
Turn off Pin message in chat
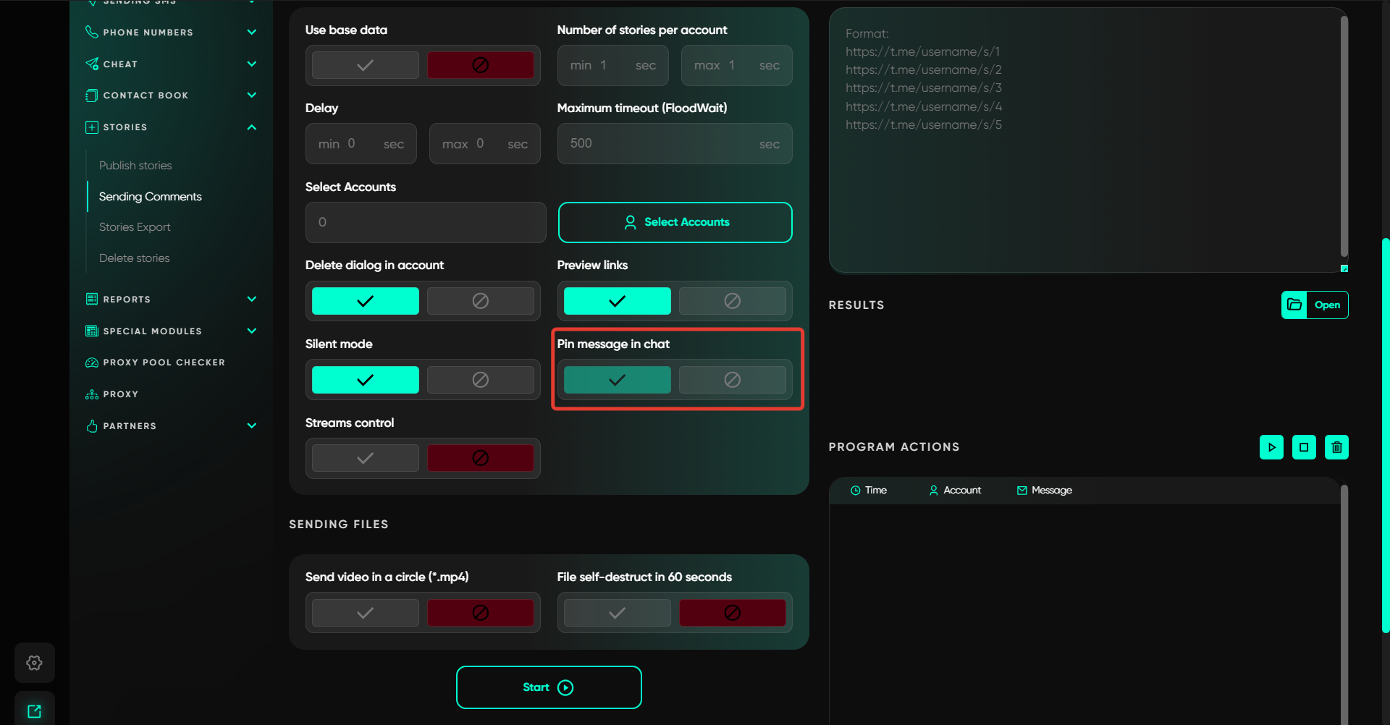pyautogui.click(x=732, y=380)
